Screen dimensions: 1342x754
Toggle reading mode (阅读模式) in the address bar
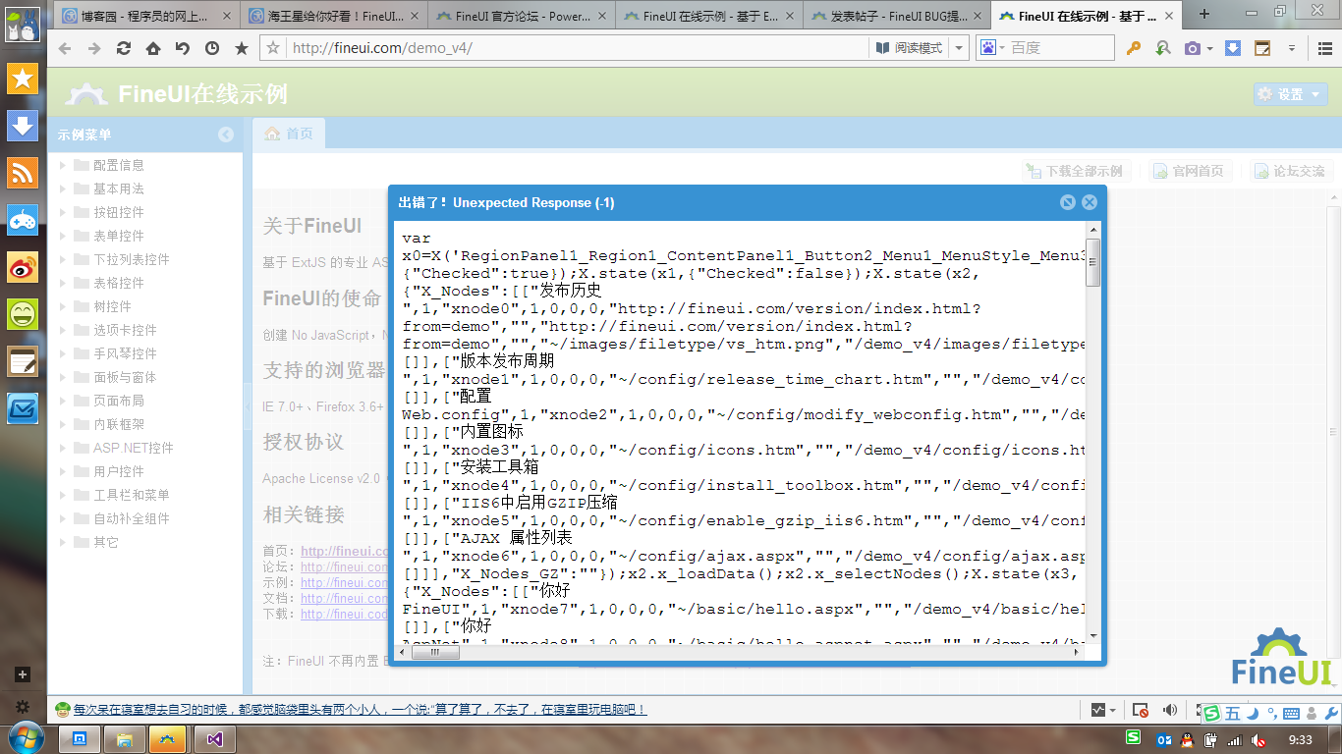tap(910, 48)
